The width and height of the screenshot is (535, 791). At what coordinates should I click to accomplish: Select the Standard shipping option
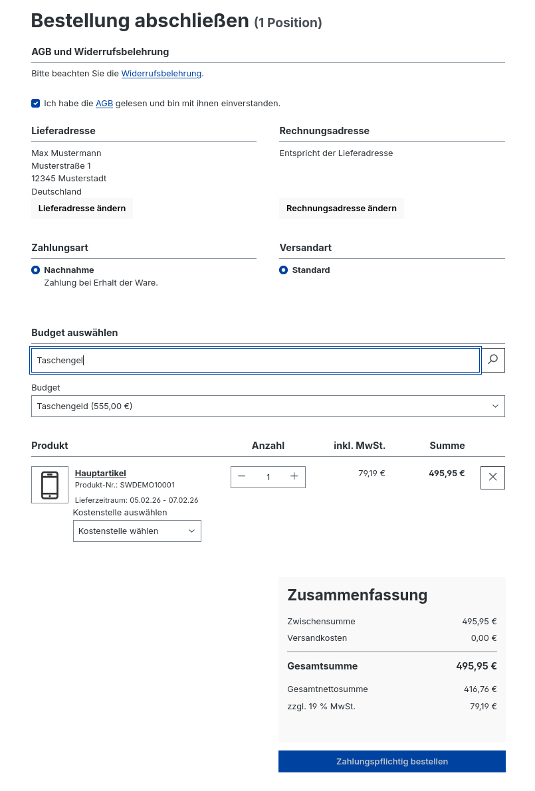point(283,270)
